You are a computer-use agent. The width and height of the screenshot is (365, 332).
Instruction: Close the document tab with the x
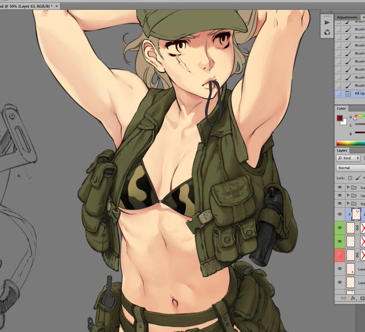(x=56, y=6)
